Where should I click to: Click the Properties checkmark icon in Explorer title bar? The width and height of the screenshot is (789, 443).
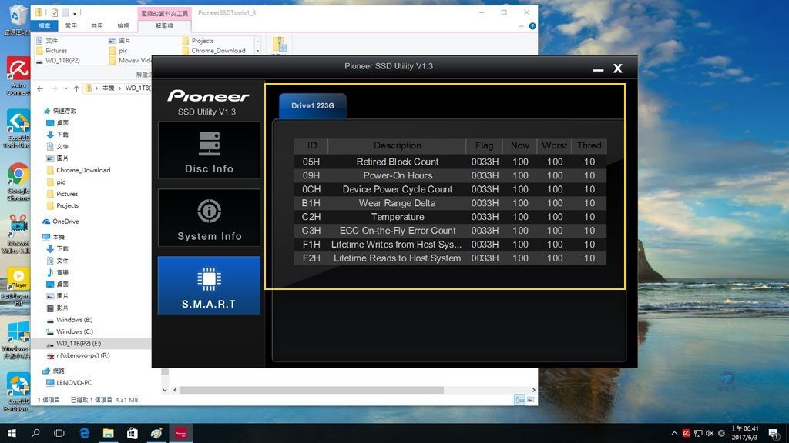click(x=55, y=12)
